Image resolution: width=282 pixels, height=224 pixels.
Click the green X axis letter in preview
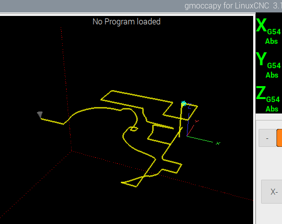tap(218, 143)
